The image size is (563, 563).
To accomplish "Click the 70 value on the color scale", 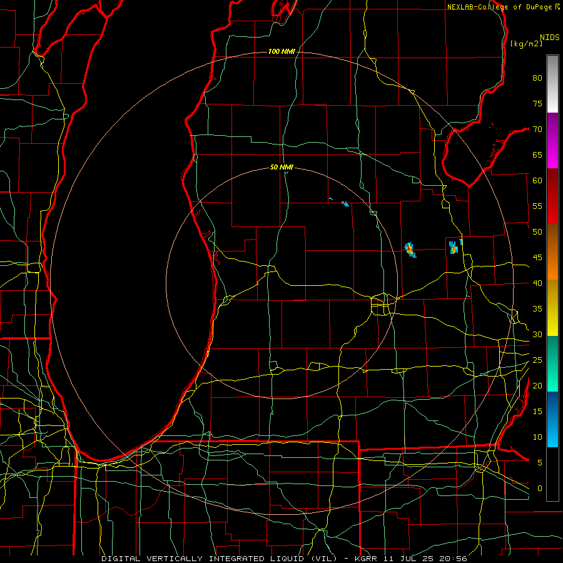I will [537, 129].
